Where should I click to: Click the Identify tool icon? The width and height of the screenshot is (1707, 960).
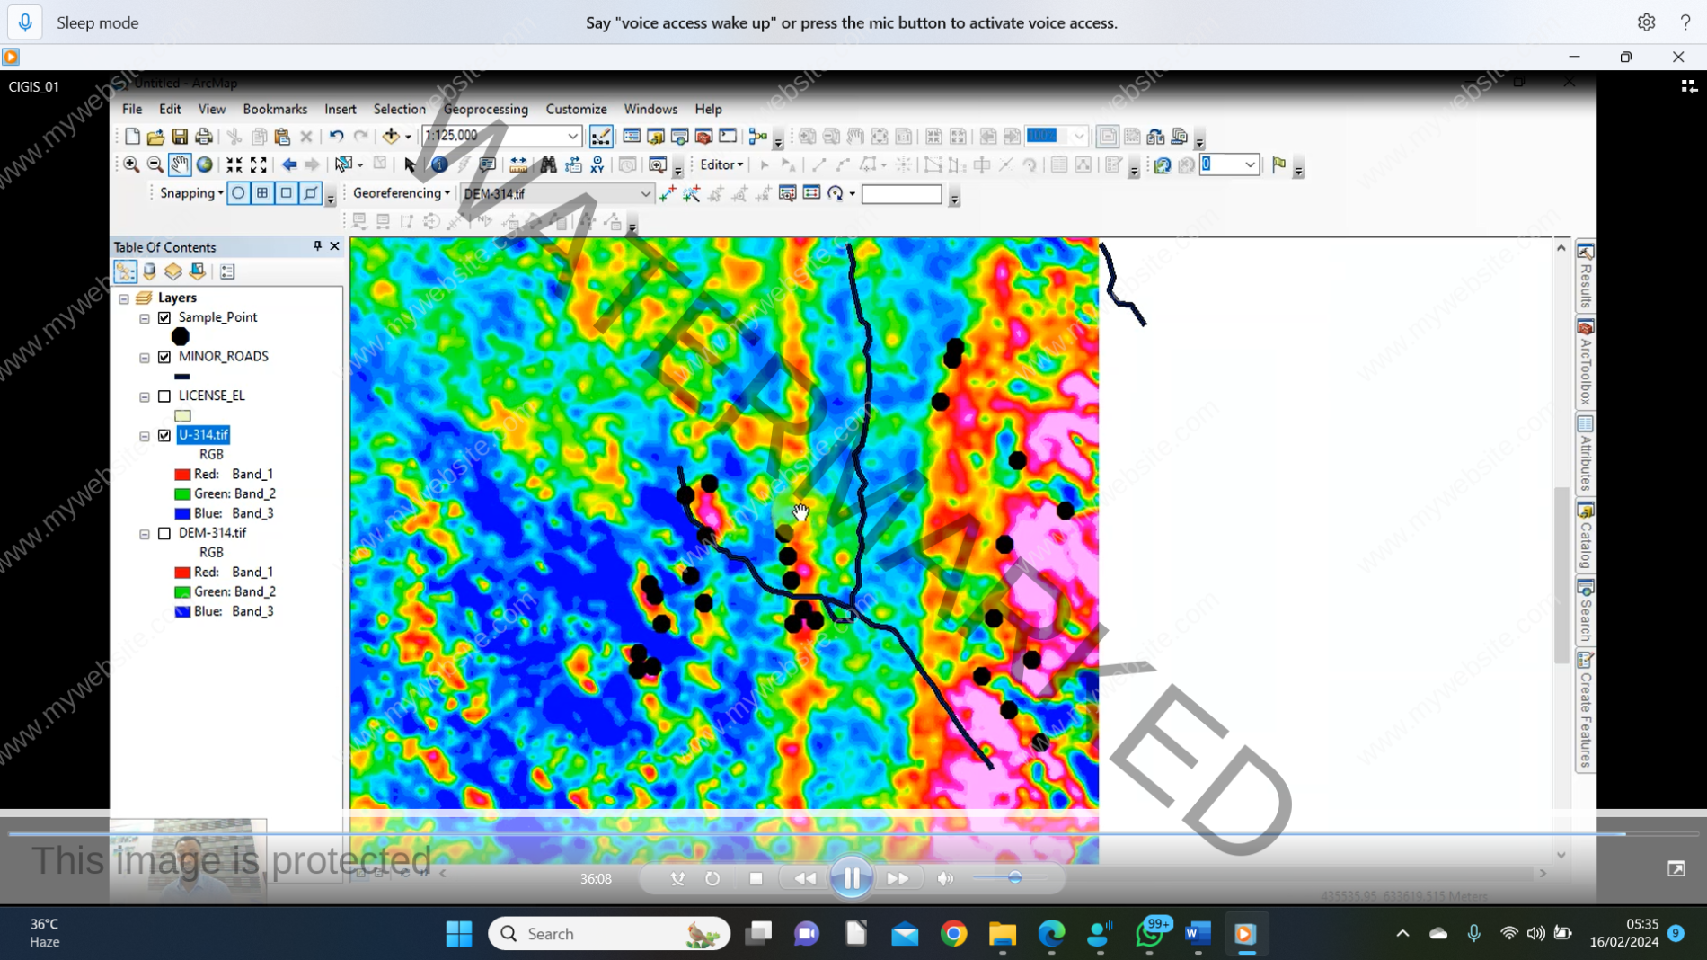tap(439, 164)
